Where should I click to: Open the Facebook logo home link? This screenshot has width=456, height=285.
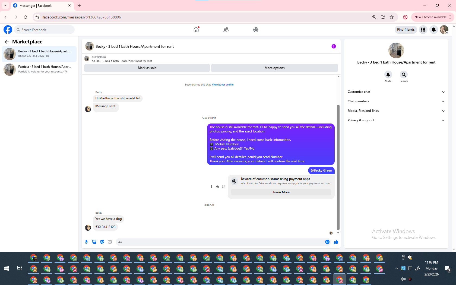8,30
